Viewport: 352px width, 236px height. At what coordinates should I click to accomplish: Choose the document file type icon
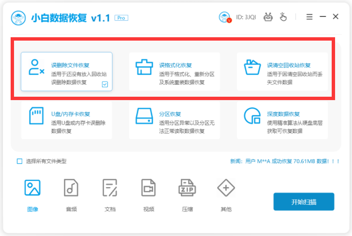click(x=110, y=188)
